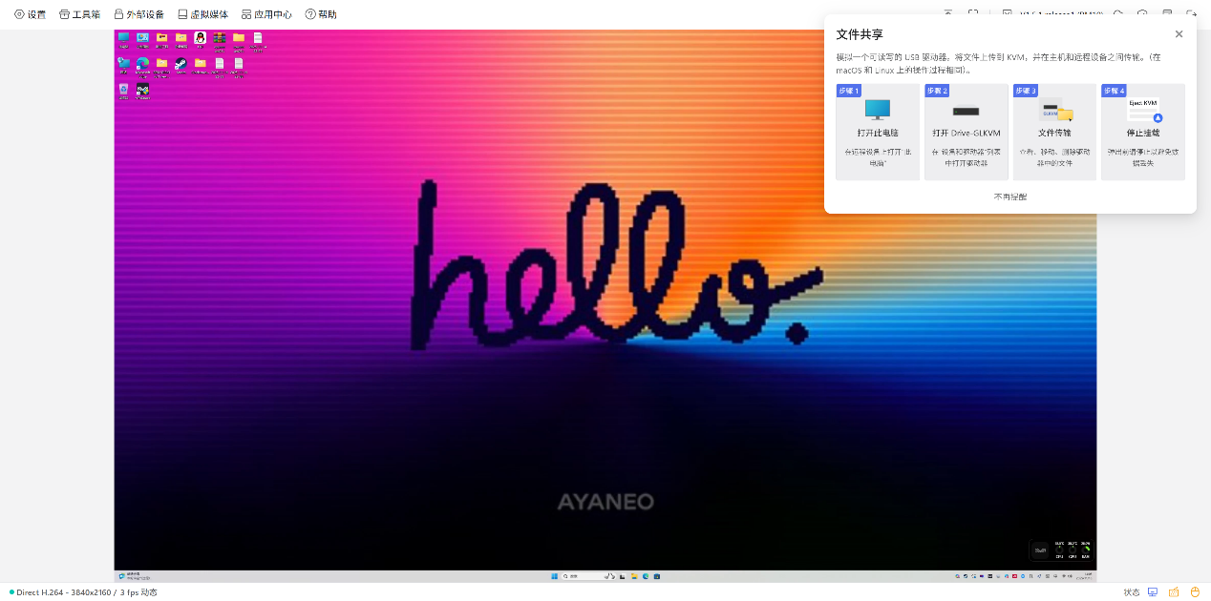Click the mouse icon in status bar
Image resolution: width=1211 pixels, height=601 pixels.
(1194, 592)
